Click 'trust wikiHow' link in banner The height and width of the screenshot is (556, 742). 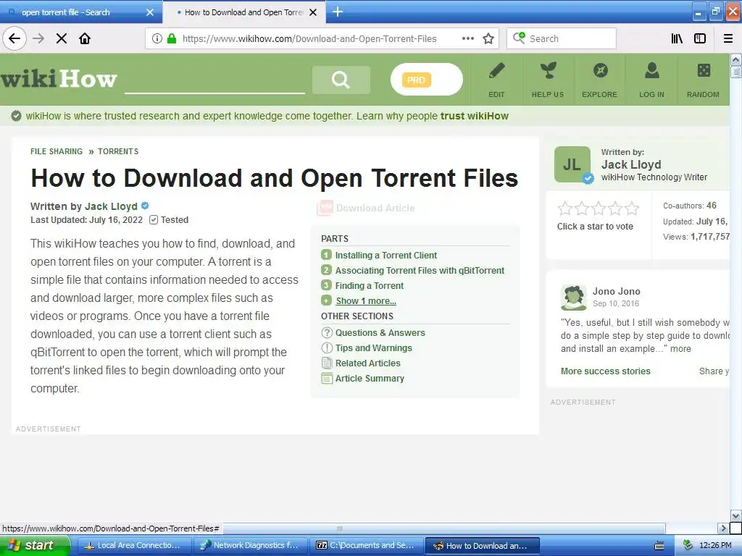(474, 116)
